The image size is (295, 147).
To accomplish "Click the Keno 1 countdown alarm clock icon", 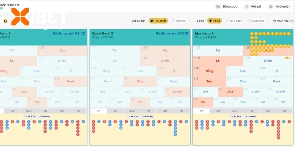I will (83, 33).
